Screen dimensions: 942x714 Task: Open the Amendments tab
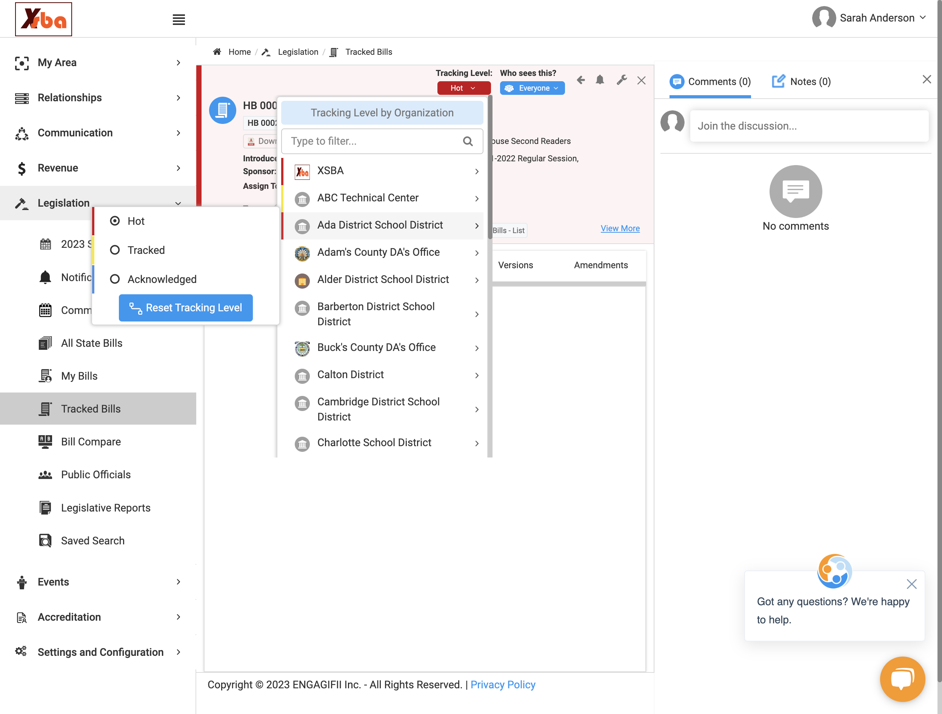pos(601,265)
